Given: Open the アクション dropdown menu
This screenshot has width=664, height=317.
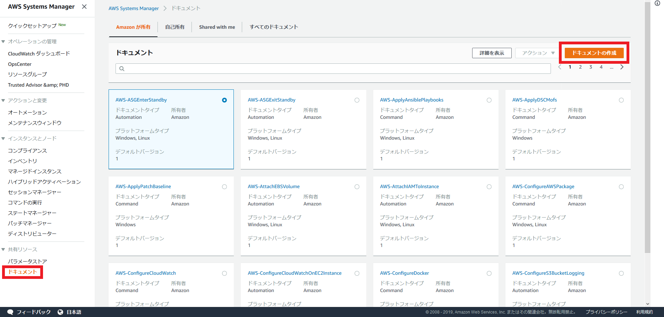Looking at the screenshot, I should [x=538, y=53].
